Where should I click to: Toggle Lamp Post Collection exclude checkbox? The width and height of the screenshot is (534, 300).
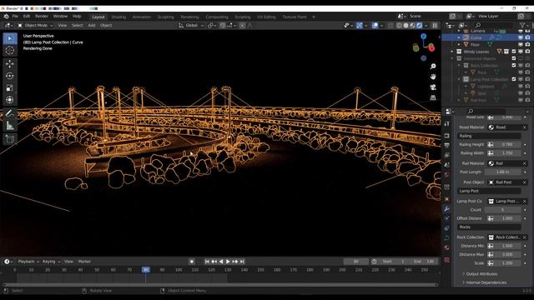pyautogui.click(x=514, y=79)
